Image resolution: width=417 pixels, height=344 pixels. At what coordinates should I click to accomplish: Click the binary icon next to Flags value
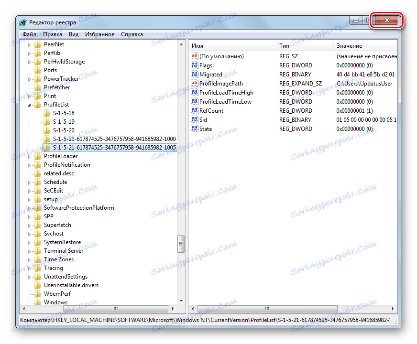click(195, 65)
